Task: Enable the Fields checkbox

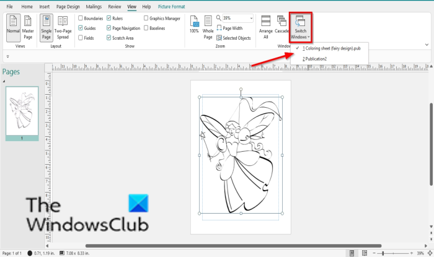Action: (x=81, y=38)
